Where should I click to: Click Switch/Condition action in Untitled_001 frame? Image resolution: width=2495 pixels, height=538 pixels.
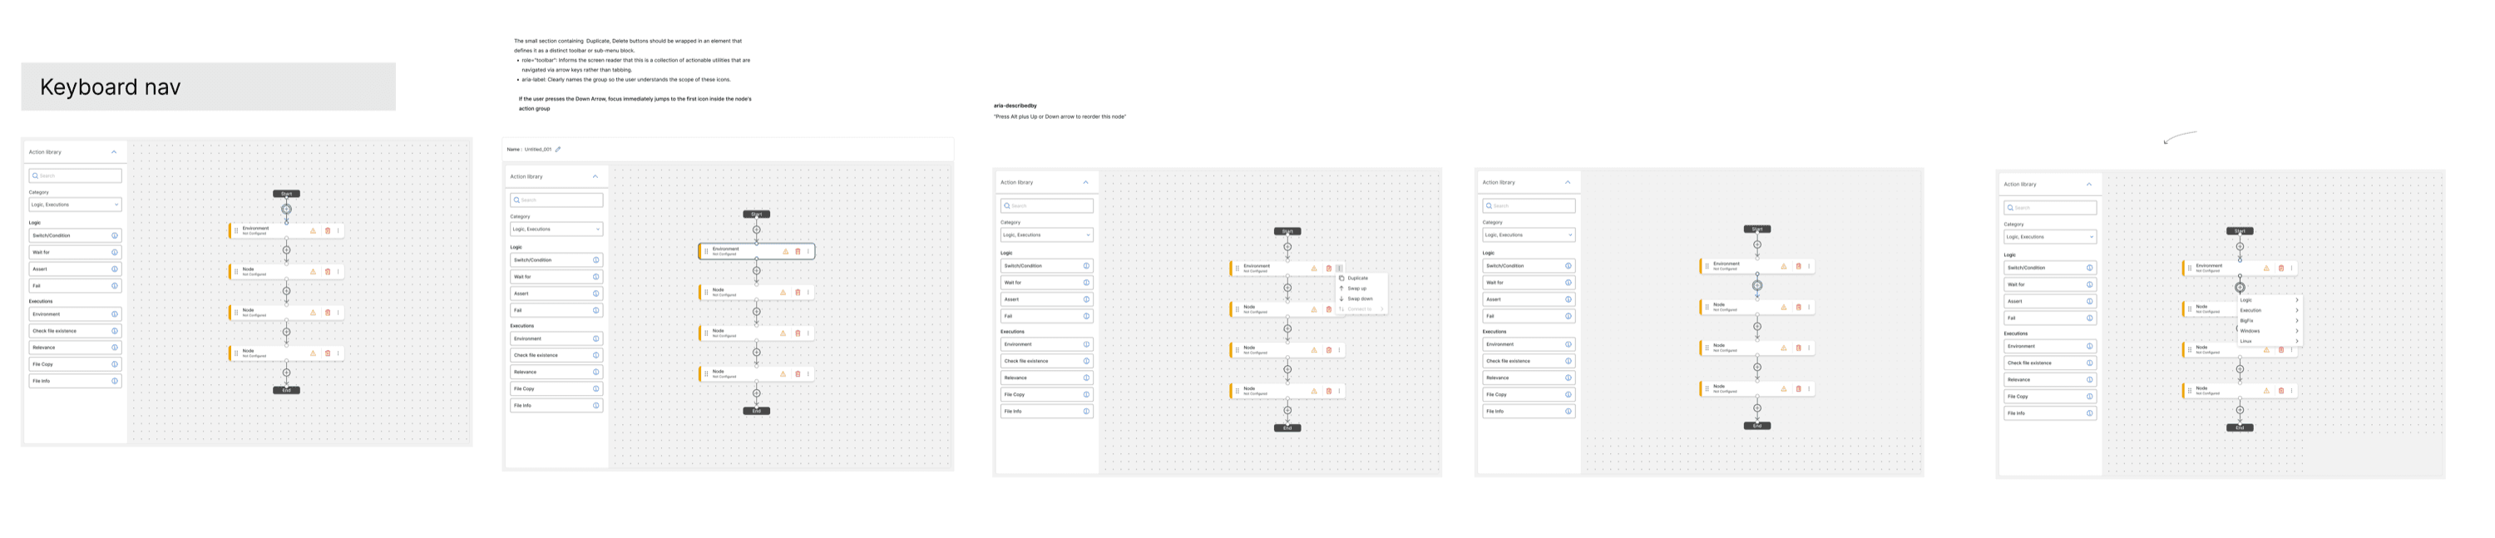click(556, 260)
